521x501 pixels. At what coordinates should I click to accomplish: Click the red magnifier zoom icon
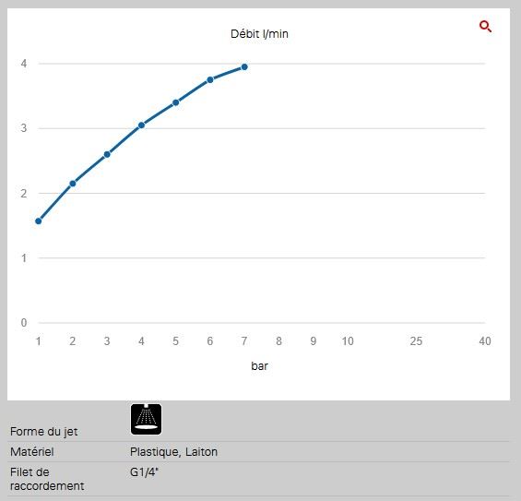pos(485,26)
